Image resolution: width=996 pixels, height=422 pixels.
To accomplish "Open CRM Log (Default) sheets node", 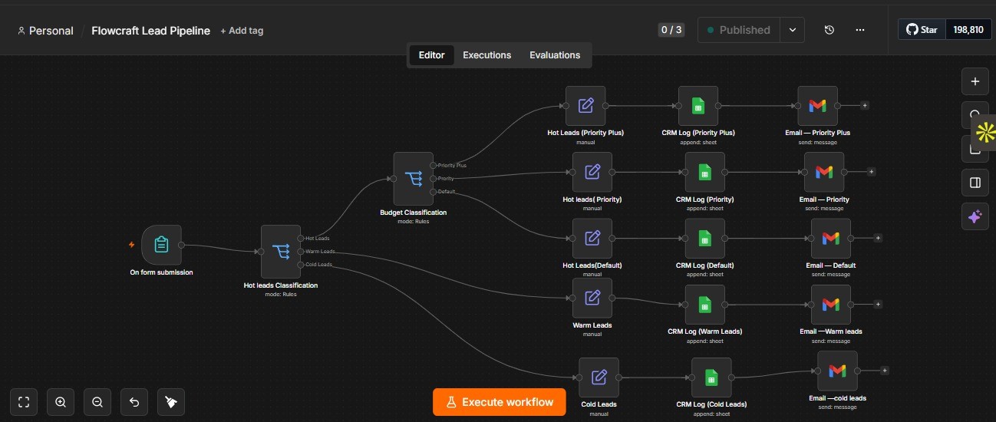I will [x=705, y=238].
